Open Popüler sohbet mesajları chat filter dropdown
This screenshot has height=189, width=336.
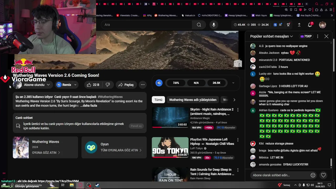click(271, 36)
